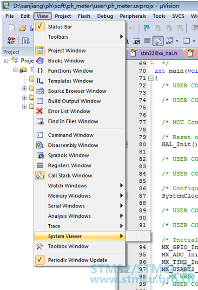198x290 pixels.
Task: Click the Call Stack Window icon in menu
Action: point(40,175)
